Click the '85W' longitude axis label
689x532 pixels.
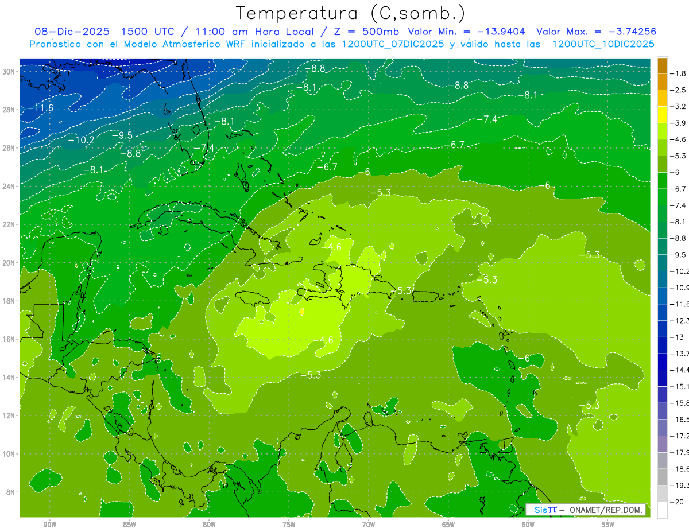pyautogui.click(x=129, y=525)
